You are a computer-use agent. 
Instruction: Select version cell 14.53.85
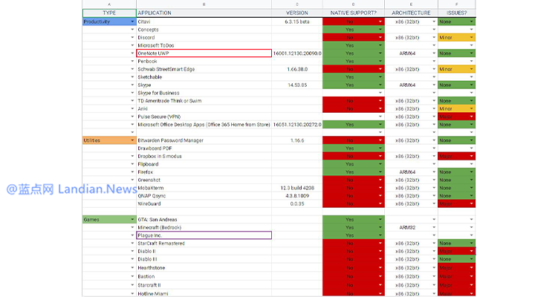coord(297,85)
